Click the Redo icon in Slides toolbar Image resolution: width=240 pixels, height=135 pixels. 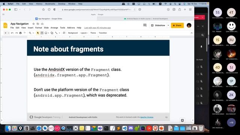pos(16,33)
